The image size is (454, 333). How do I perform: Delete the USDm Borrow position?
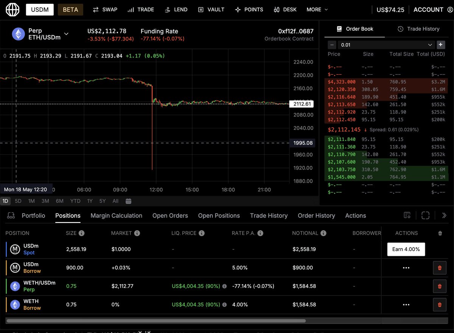tap(440, 268)
